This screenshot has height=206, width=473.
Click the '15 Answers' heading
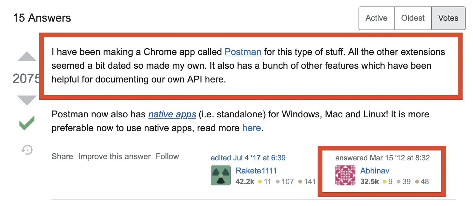tap(42, 18)
